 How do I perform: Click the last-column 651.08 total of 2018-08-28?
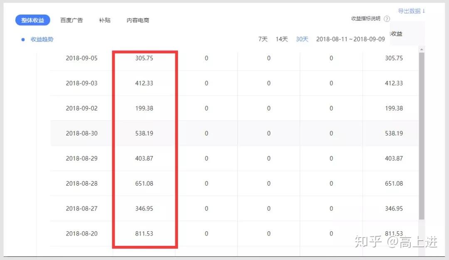click(394, 184)
